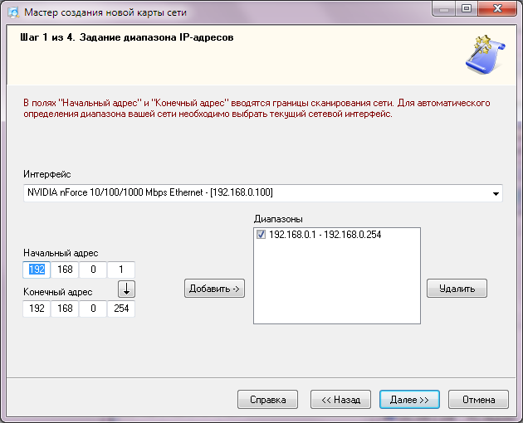Screen dimensions: 523x423
Task: Open the Интерфейс dropdown arrow
Action: [x=496, y=193]
